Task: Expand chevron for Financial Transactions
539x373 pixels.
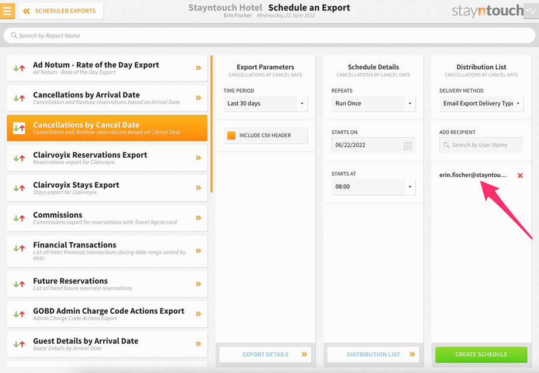Action: click(x=199, y=250)
